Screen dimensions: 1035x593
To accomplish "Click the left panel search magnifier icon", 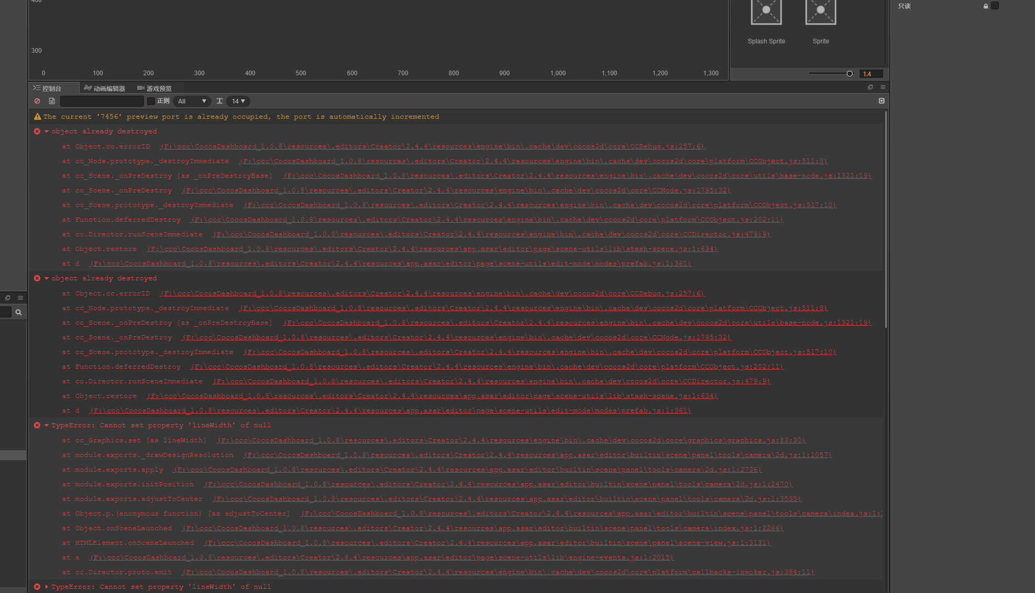I will (x=18, y=312).
